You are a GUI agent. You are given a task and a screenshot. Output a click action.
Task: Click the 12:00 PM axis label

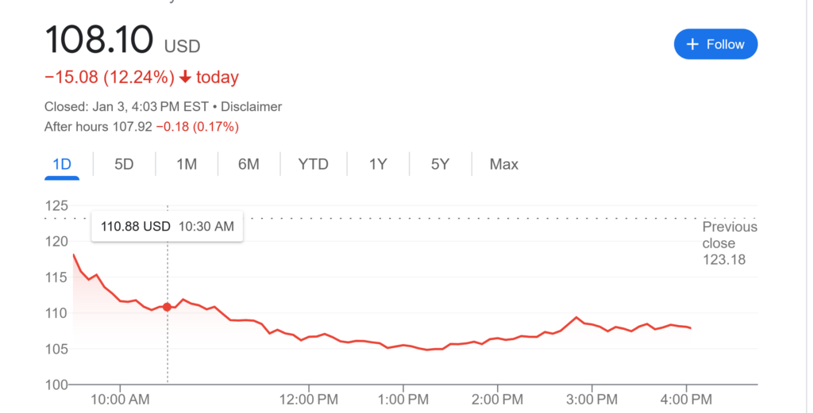click(x=309, y=398)
